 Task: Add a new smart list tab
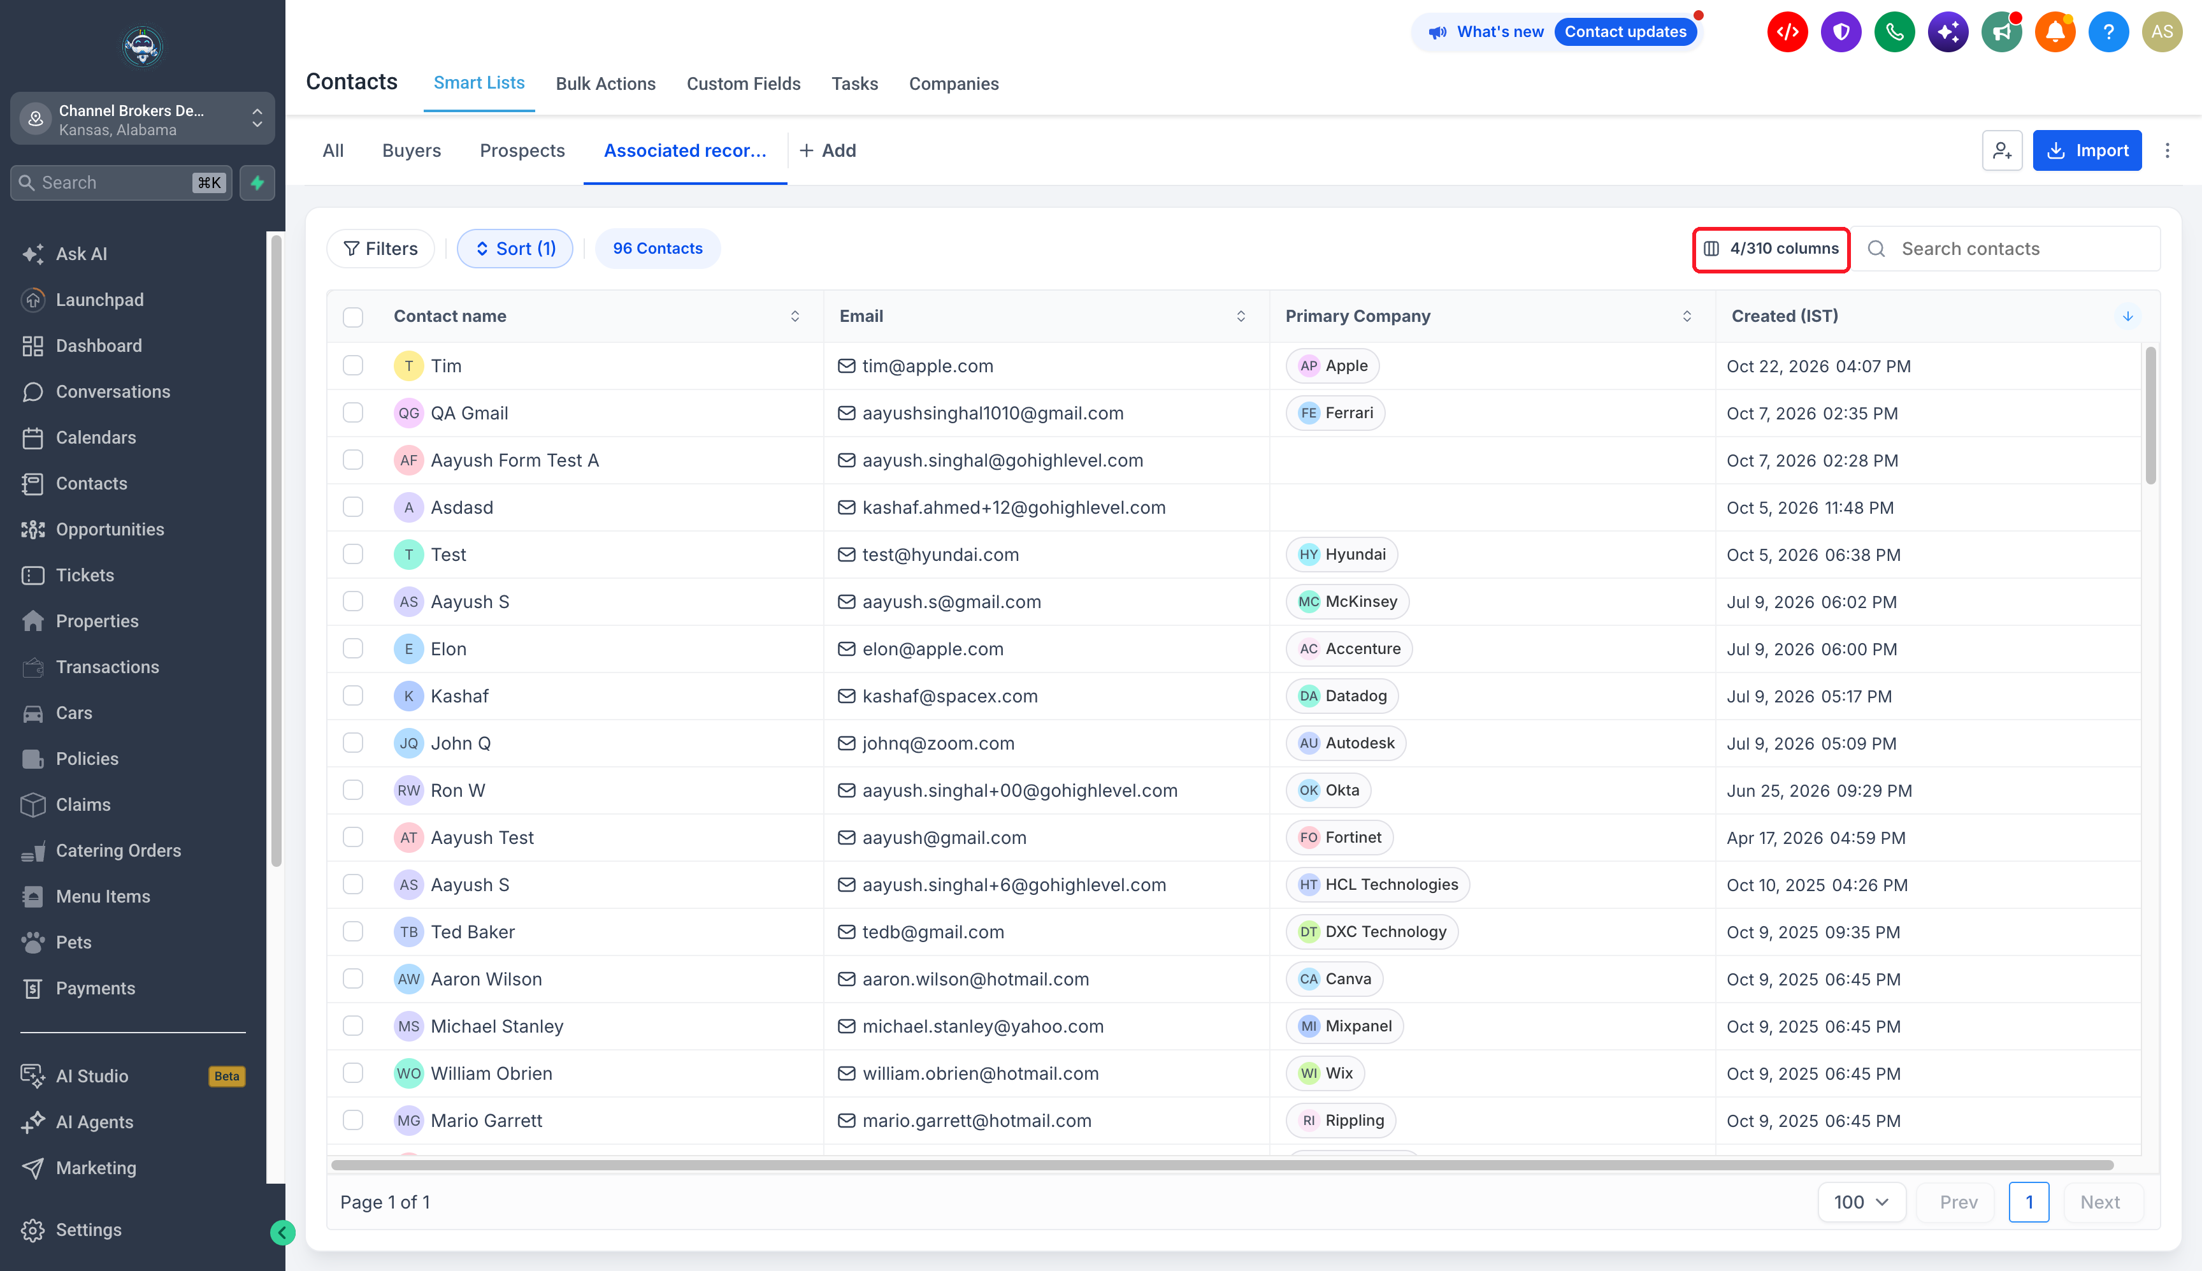[x=827, y=150]
